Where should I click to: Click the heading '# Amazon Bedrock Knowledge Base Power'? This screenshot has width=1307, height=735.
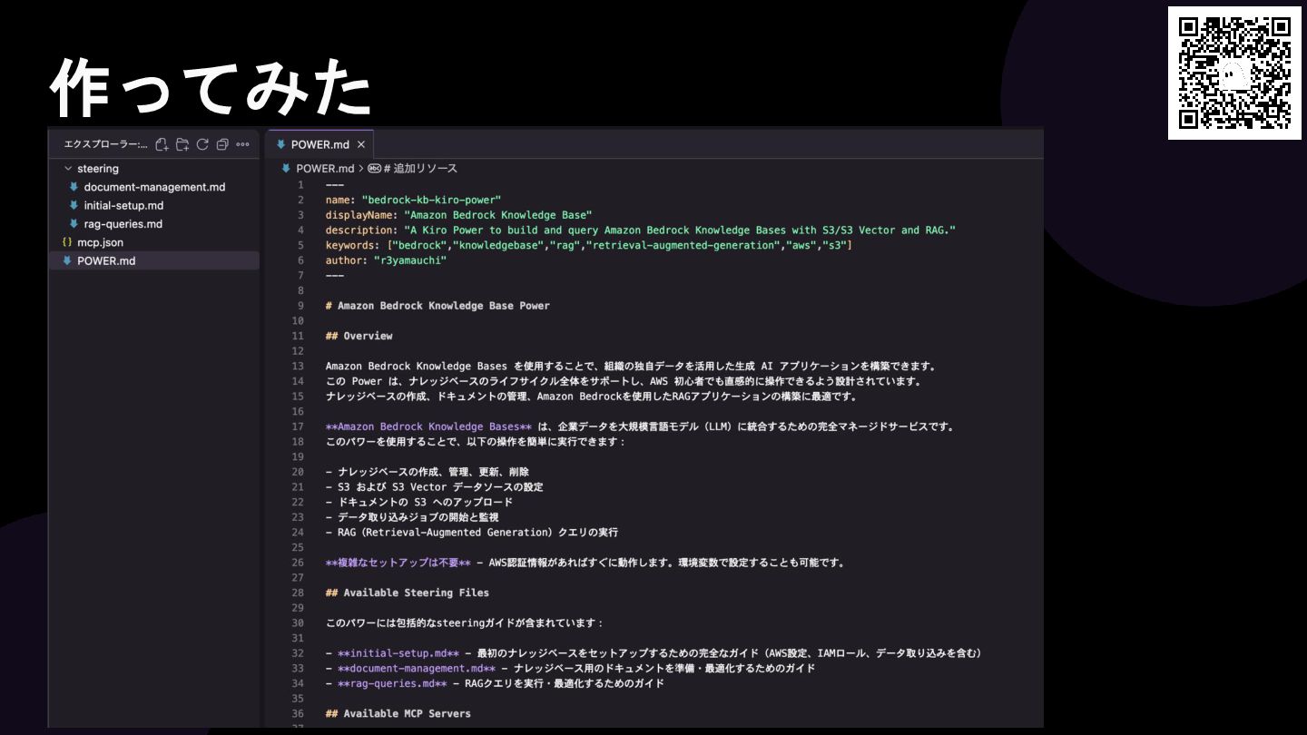click(x=437, y=306)
